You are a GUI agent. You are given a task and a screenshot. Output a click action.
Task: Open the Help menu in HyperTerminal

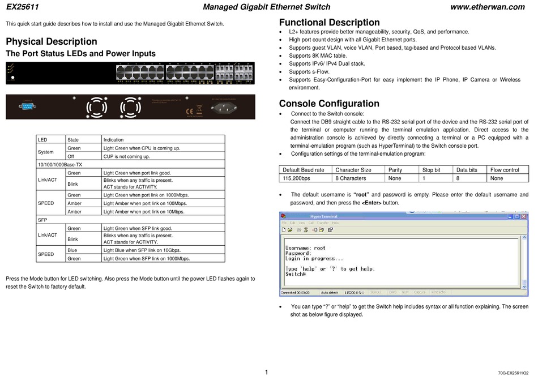[335, 223]
